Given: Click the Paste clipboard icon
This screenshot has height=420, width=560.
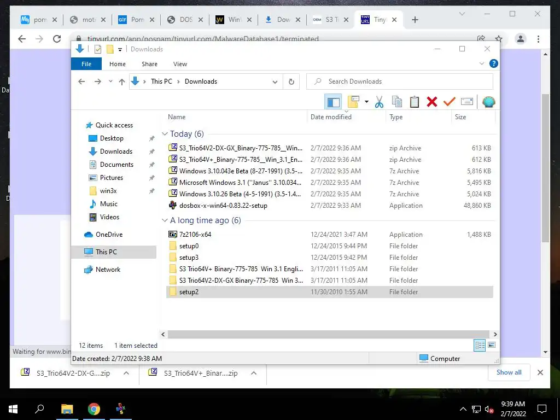Looking at the screenshot, I should [x=415, y=102].
